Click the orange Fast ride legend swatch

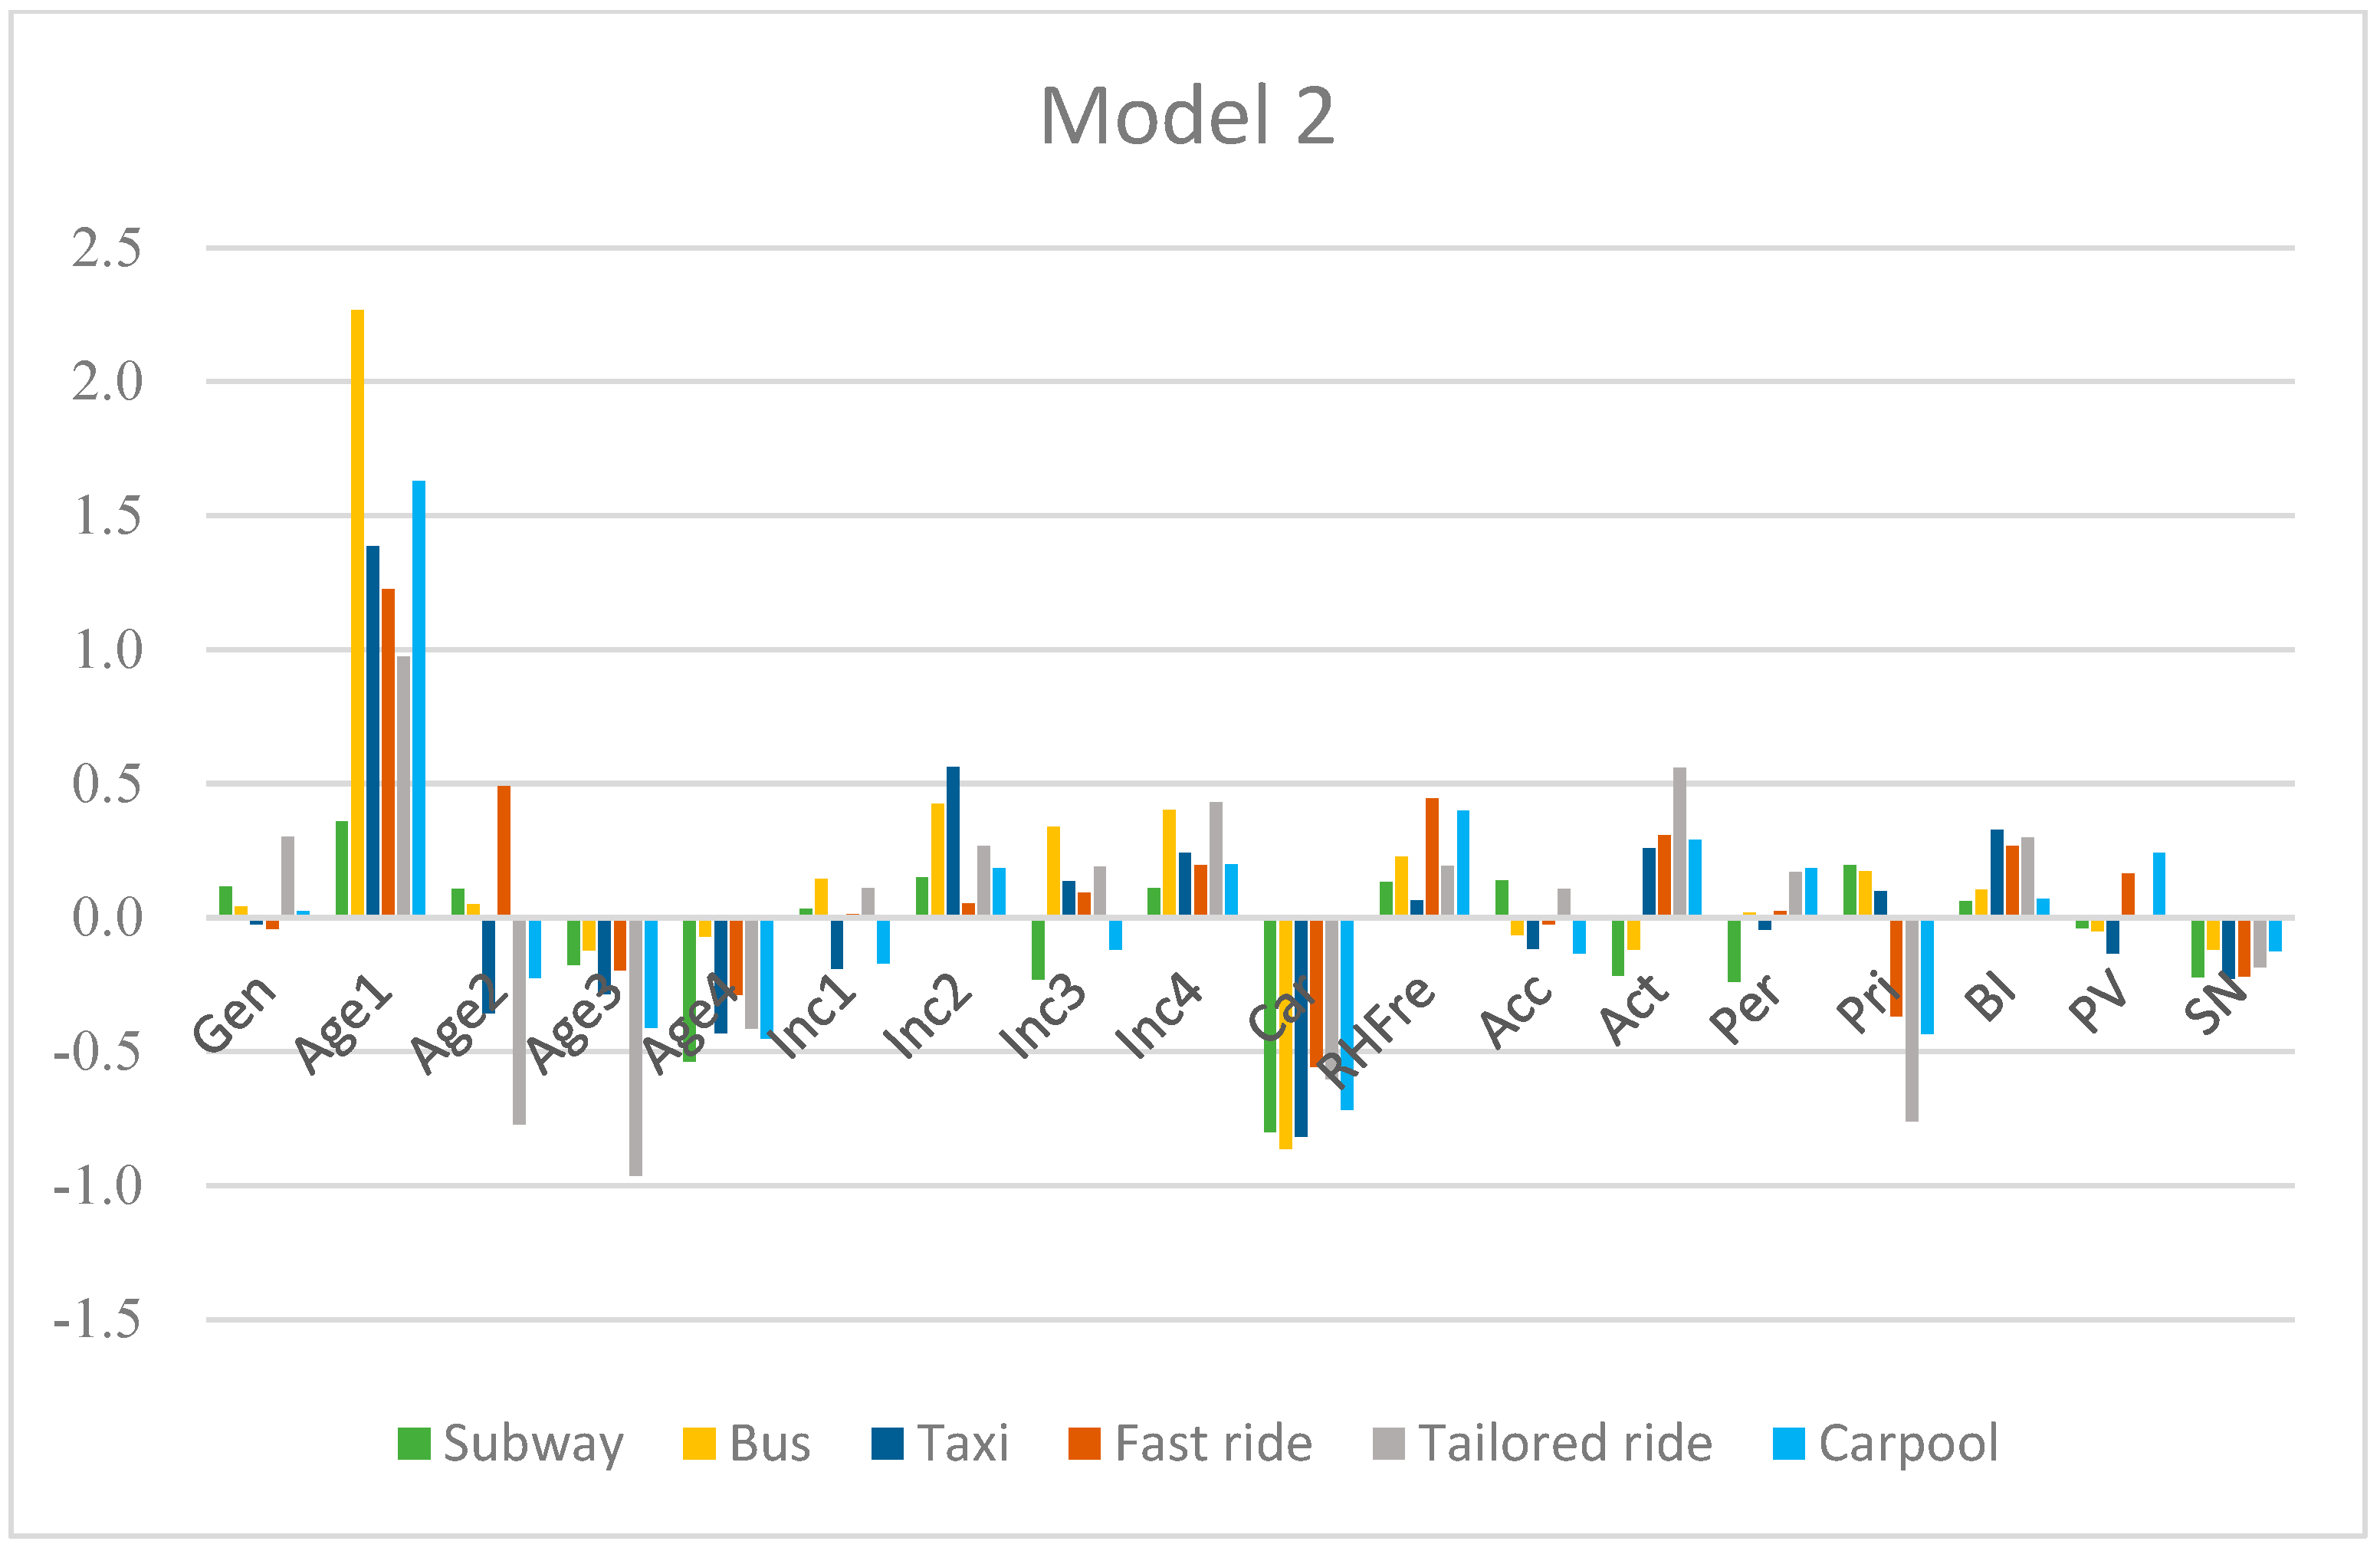(1084, 1444)
